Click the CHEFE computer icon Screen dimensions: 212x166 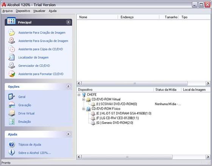tap(84, 95)
